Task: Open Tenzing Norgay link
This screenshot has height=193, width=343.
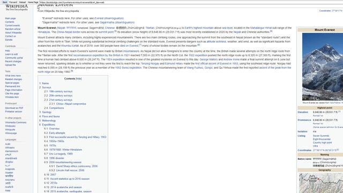Action: pos(150,63)
